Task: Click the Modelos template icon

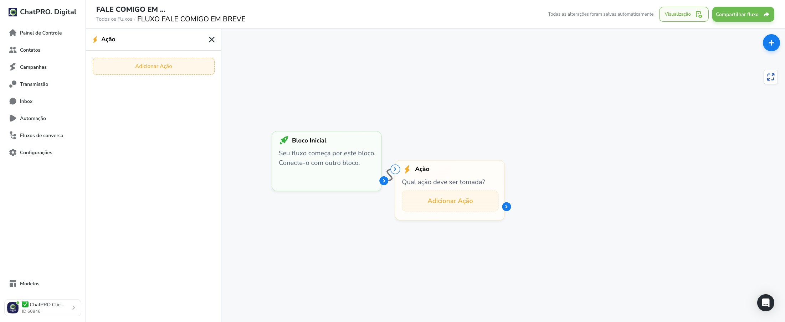Action: 13,284
